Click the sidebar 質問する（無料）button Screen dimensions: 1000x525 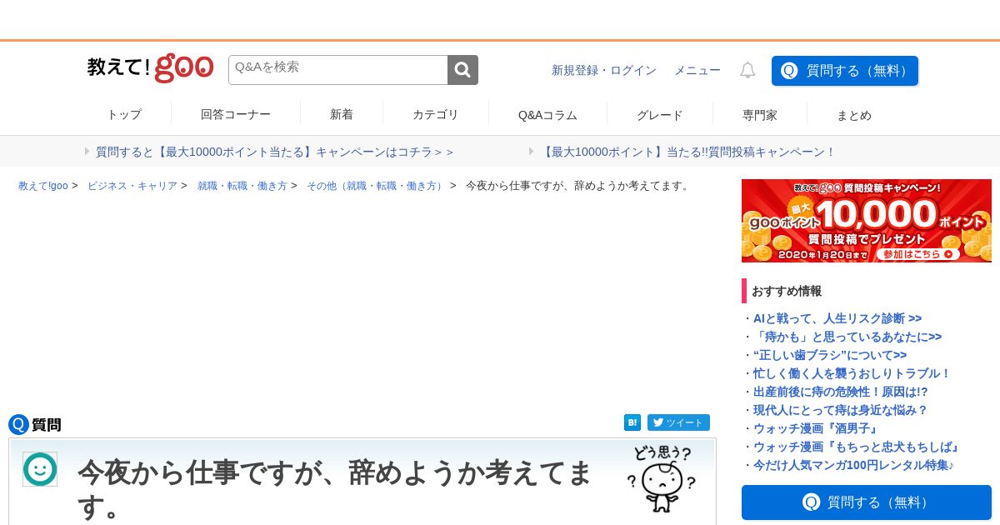(x=867, y=502)
